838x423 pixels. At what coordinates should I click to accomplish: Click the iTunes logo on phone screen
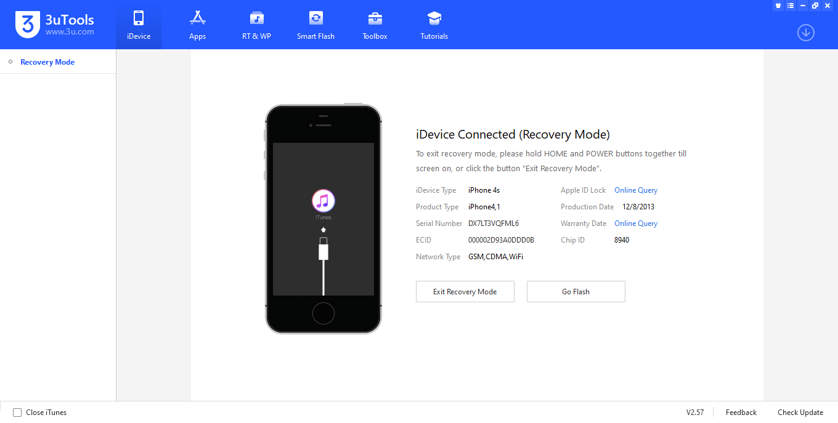point(323,201)
